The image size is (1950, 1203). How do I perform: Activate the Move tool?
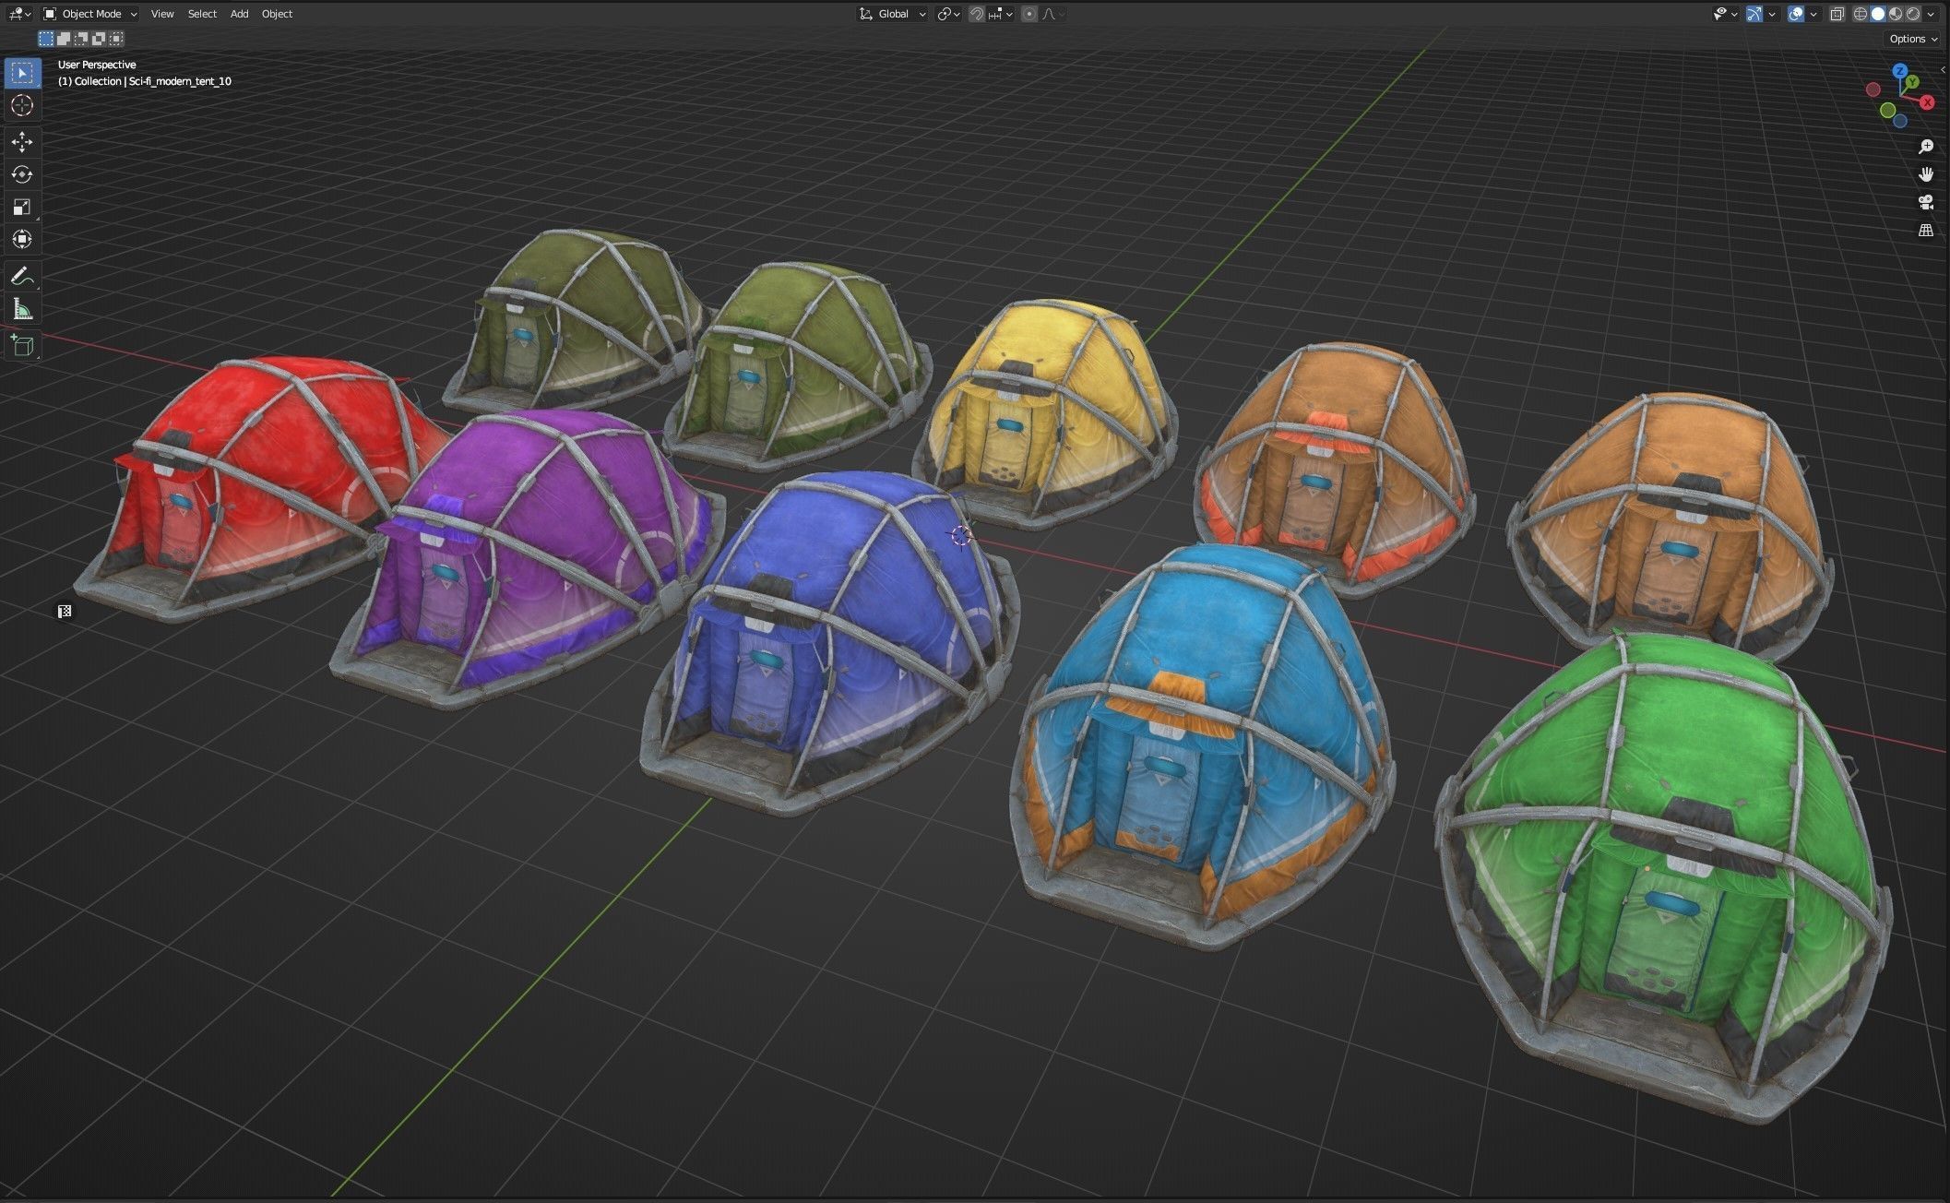point(22,141)
